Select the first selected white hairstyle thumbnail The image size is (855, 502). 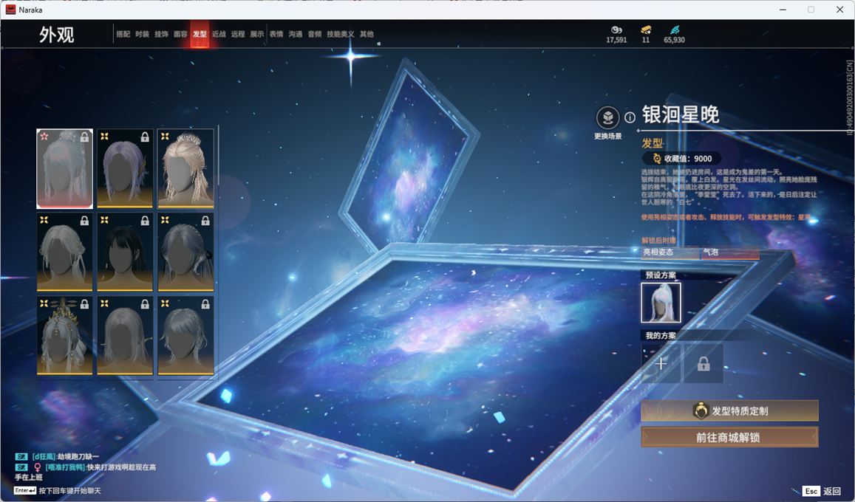[64, 169]
